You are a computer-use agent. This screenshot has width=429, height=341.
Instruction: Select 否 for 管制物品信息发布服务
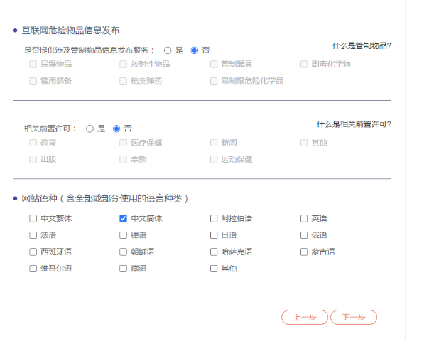point(194,50)
